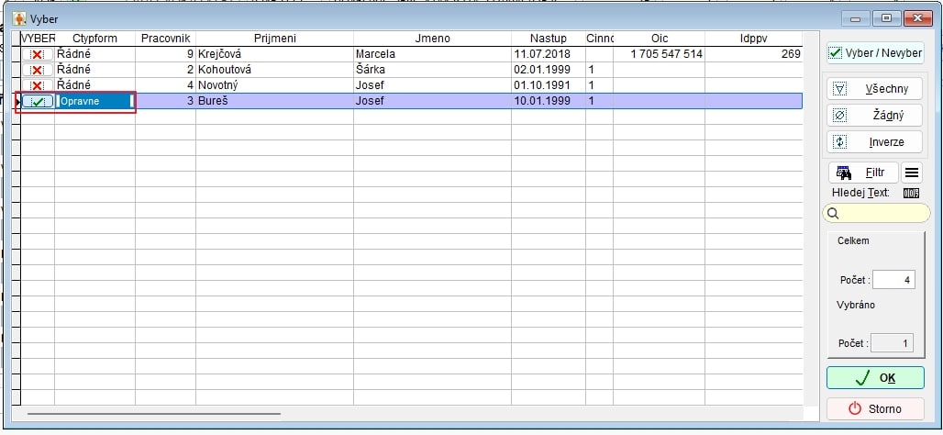
Task: Click the Vyber app icon in title bar
Action: pos(17,17)
